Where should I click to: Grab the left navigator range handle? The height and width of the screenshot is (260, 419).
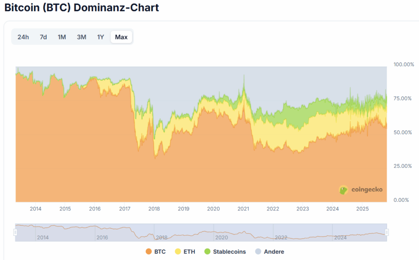[x=16, y=232]
